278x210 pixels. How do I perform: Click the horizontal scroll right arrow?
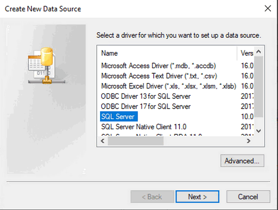click(x=249, y=141)
